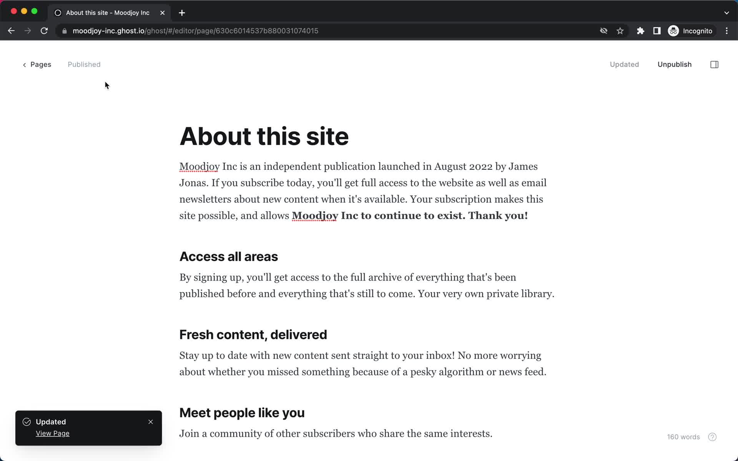The height and width of the screenshot is (461, 738).
Task: Click the View Page link in notification
Action: [x=53, y=433]
